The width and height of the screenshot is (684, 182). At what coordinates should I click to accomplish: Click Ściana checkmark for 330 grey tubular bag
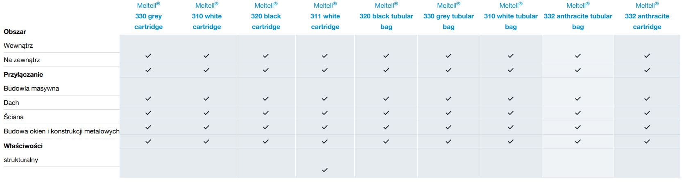tap(448, 127)
